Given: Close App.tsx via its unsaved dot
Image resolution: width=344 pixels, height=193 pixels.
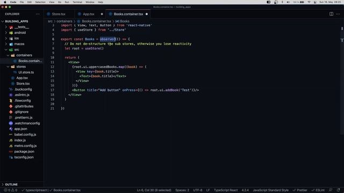Looking at the screenshot, I should [102, 14].
